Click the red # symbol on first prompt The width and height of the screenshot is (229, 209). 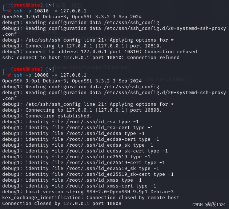click(9, 11)
